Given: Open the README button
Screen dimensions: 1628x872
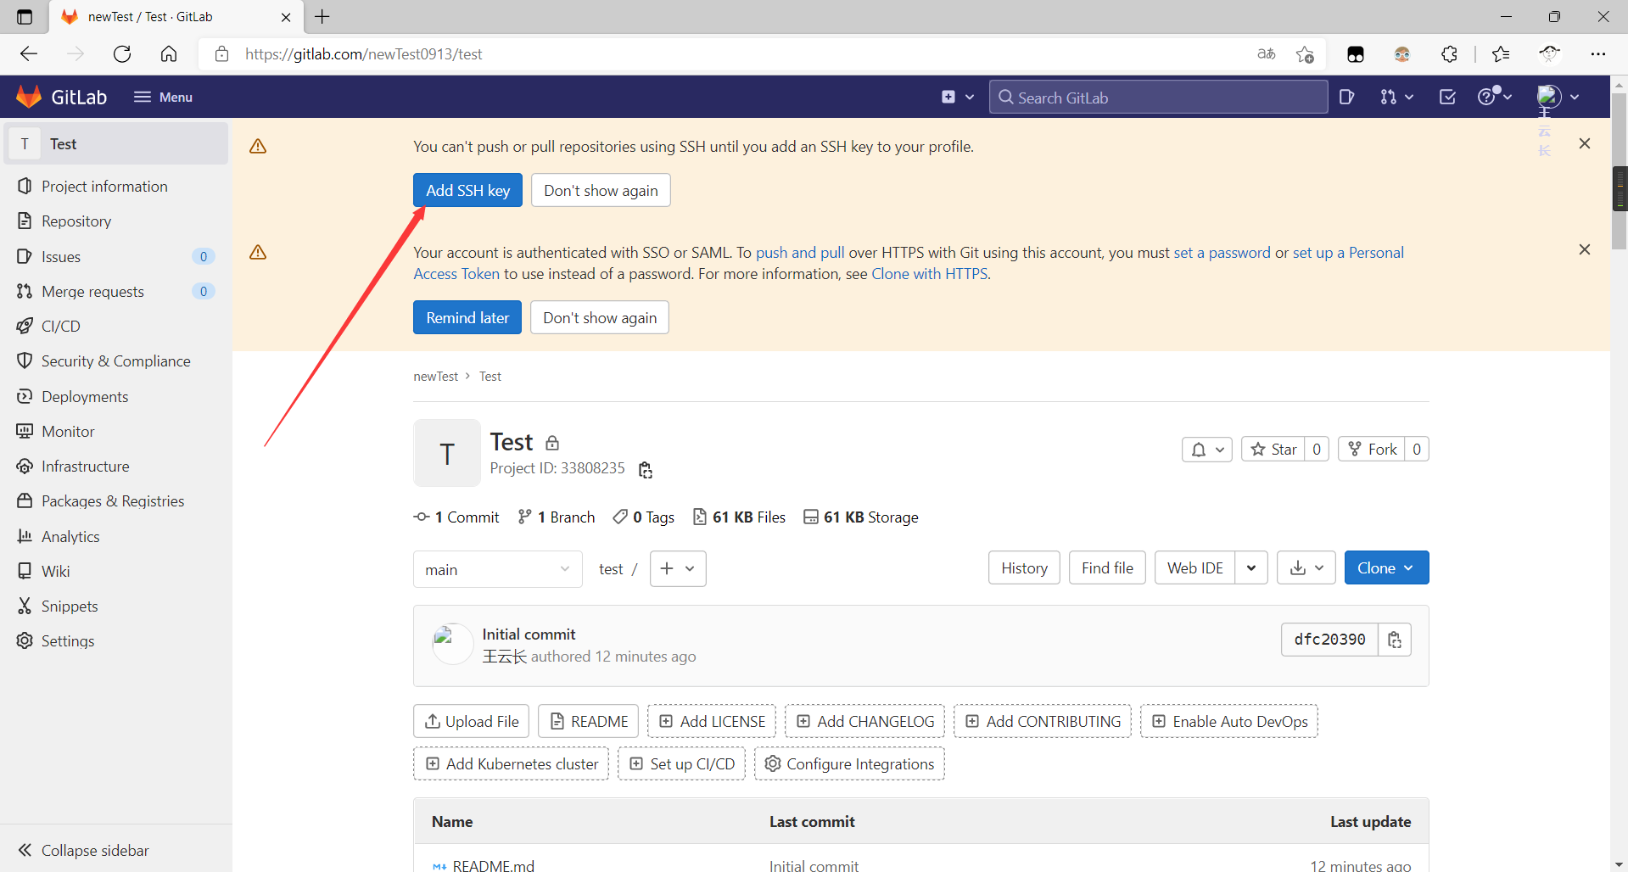Looking at the screenshot, I should [x=589, y=721].
